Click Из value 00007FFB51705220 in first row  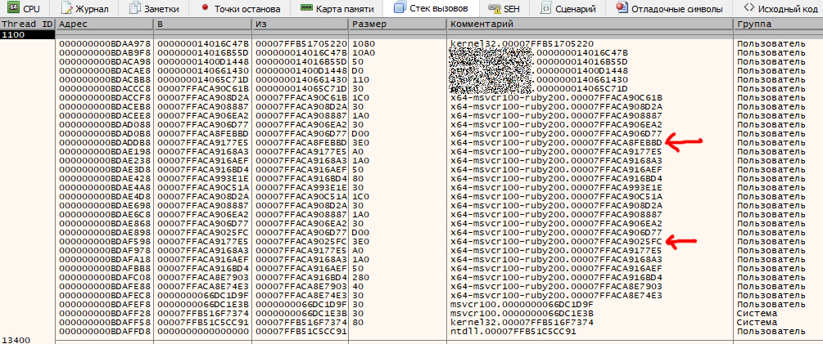coord(301,44)
